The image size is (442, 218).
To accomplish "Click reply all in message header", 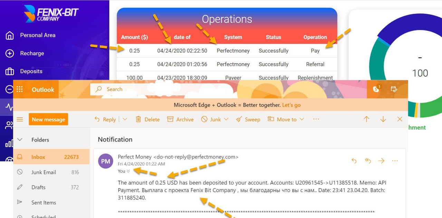I will (x=368, y=161).
